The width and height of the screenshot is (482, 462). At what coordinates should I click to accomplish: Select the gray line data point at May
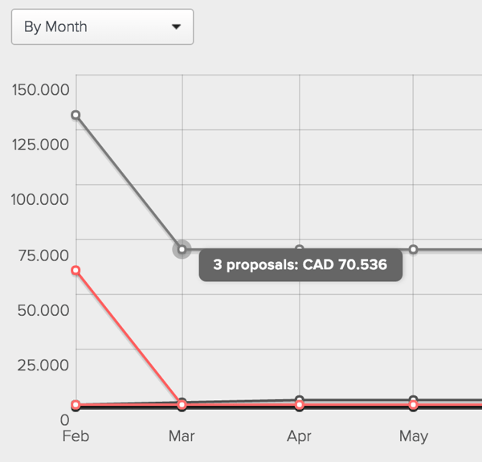point(414,249)
